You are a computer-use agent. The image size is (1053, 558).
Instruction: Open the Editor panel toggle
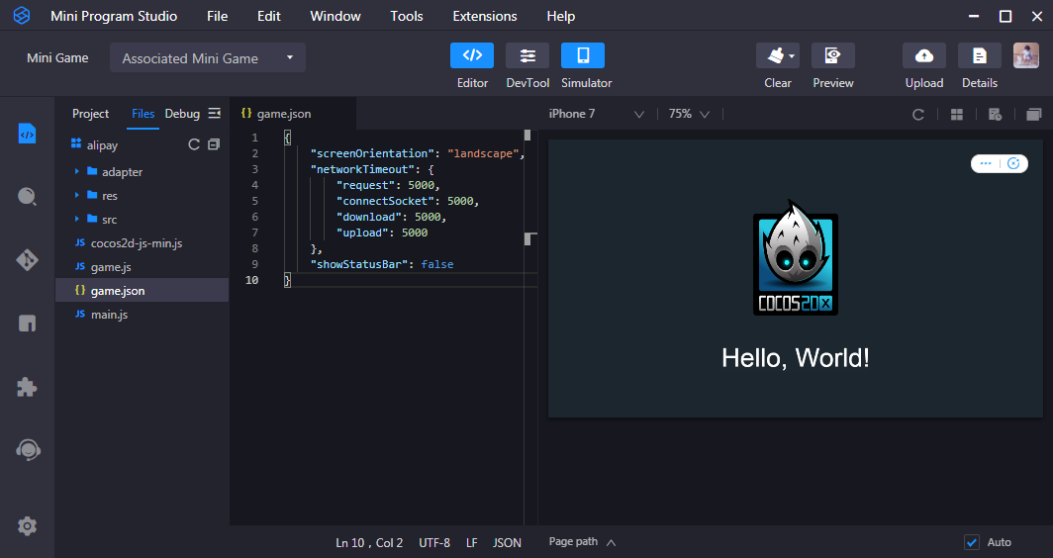[471, 55]
